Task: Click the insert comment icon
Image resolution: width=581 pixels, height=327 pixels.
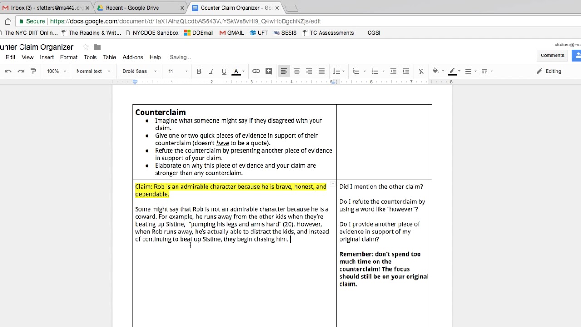Action: tap(269, 71)
